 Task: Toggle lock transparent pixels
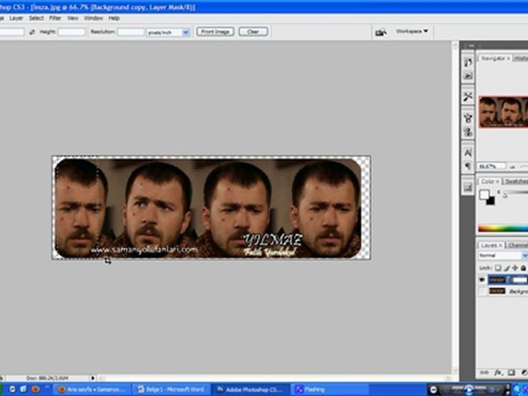[498, 268]
